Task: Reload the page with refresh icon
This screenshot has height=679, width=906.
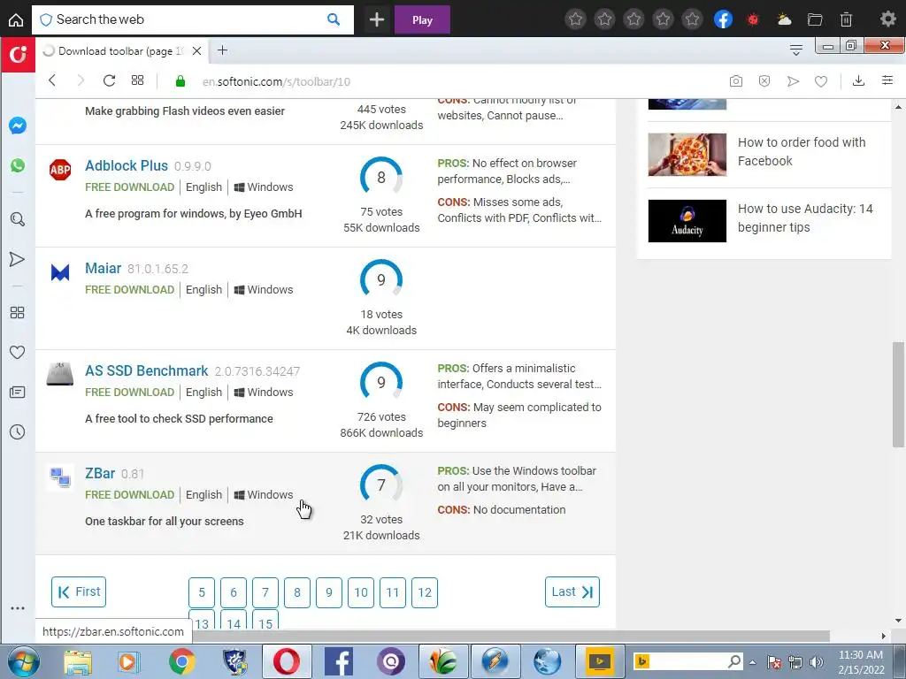Action: point(109,80)
